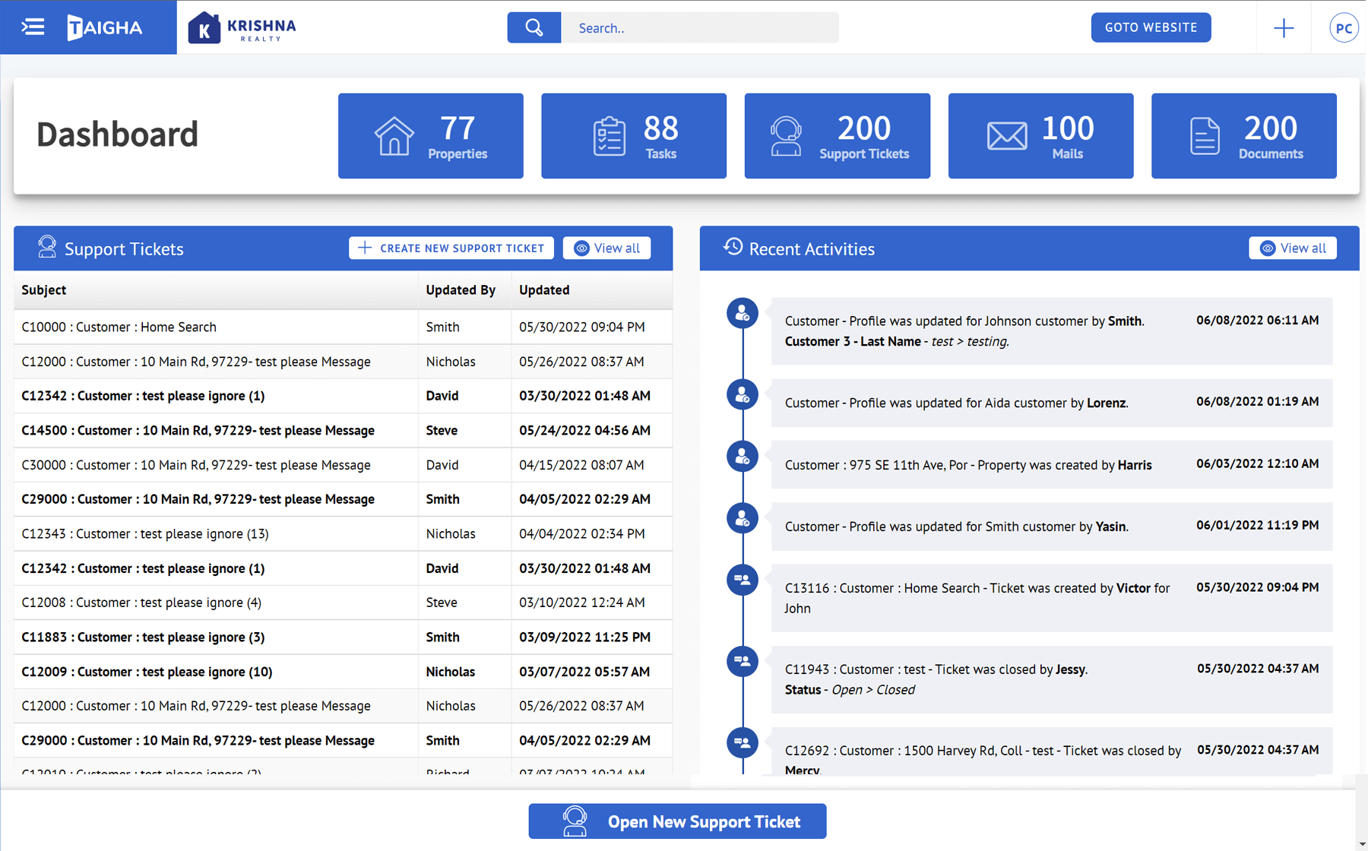The image size is (1368, 851).
Task: Click the Recent Activities history clock icon
Action: tap(733, 247)
